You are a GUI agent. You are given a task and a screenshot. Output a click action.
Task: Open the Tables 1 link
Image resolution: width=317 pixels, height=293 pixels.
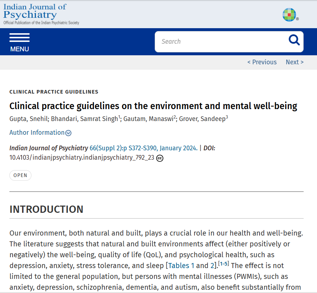(x=181, y=266)
